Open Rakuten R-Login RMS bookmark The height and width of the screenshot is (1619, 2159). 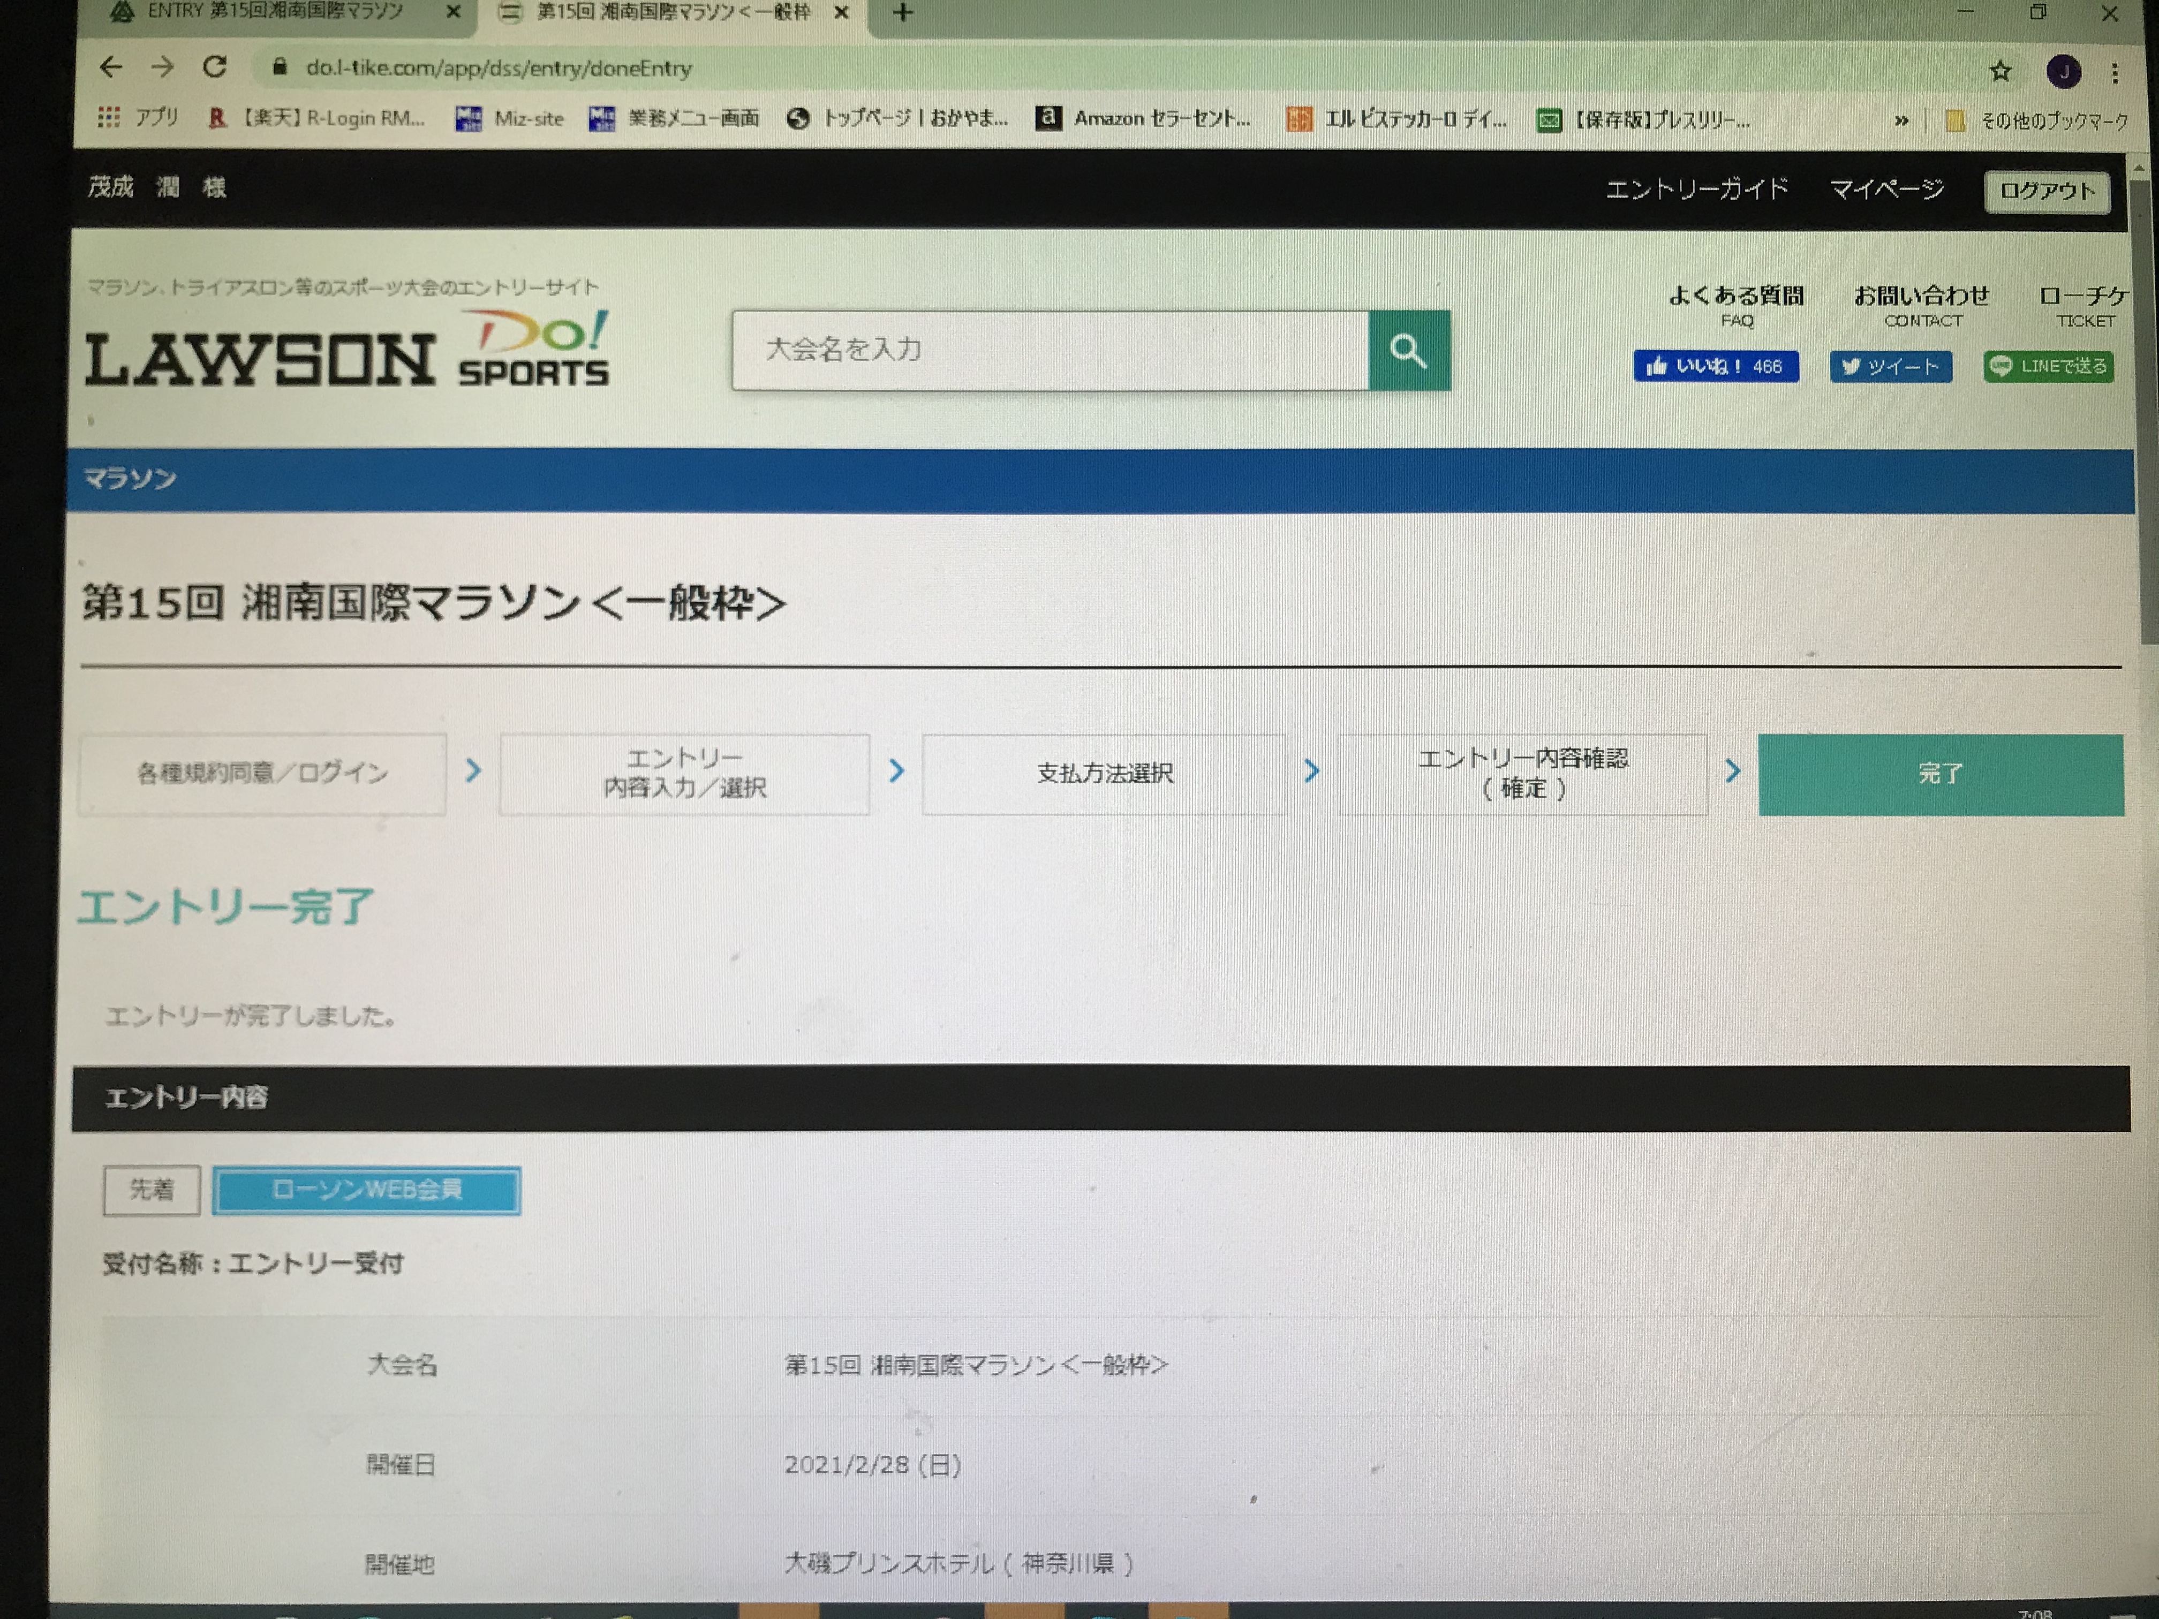pyautogui.click(x=316, y=118)
